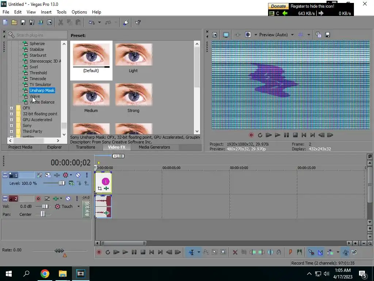Toggle Enable Snapping in the bottom toolbar

pyautogui.click(x=311, y=252)
